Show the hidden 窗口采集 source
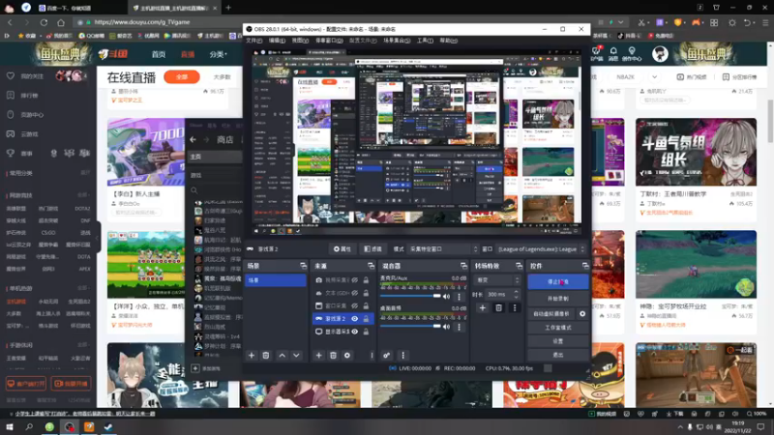774x435 pixels. click(354, 305)
